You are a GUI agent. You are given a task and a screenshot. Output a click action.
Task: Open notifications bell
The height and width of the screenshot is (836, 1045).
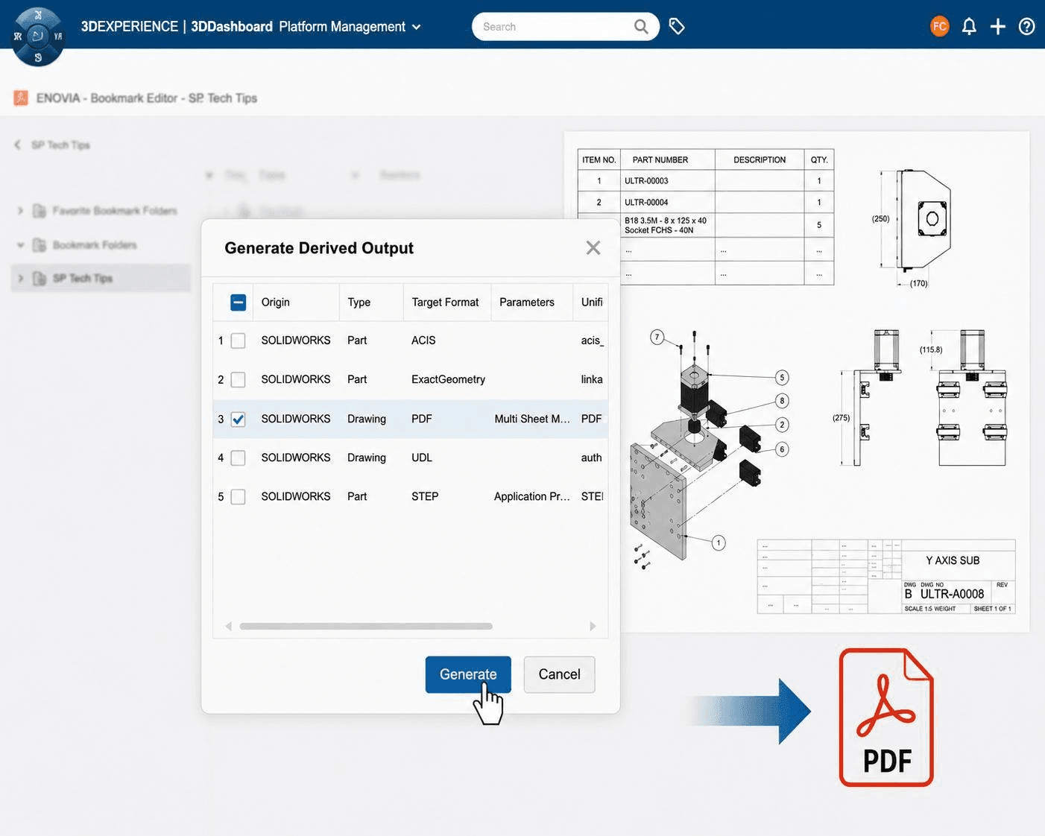point(969,27)
